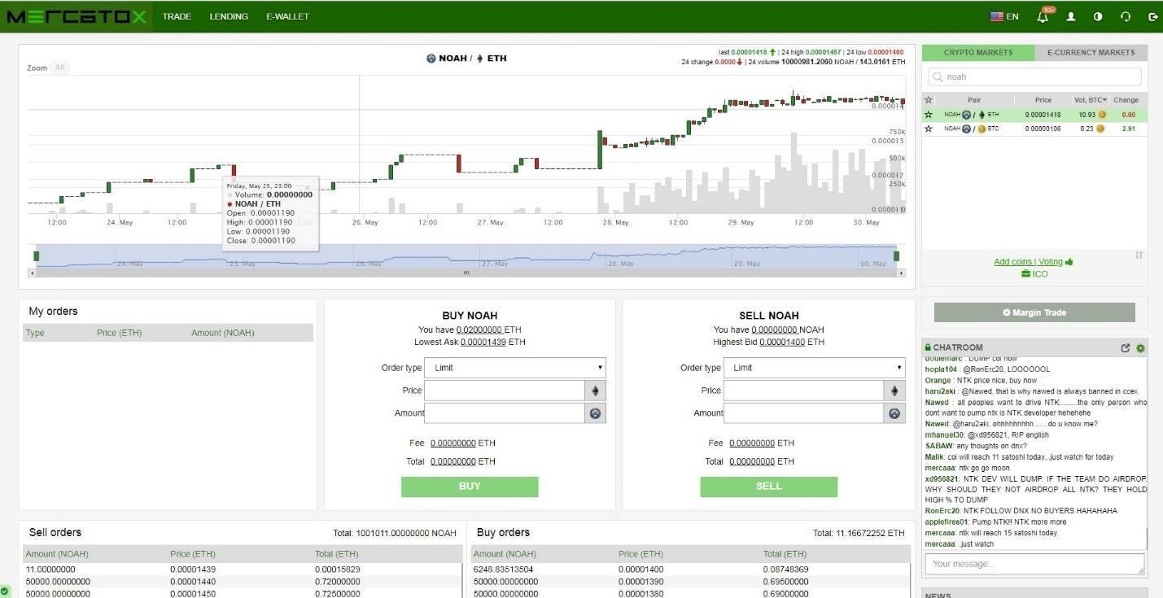1163x598 pixels.
Task: Click the NOAH icon beside Buy Amount
Action: pos(596,413)
